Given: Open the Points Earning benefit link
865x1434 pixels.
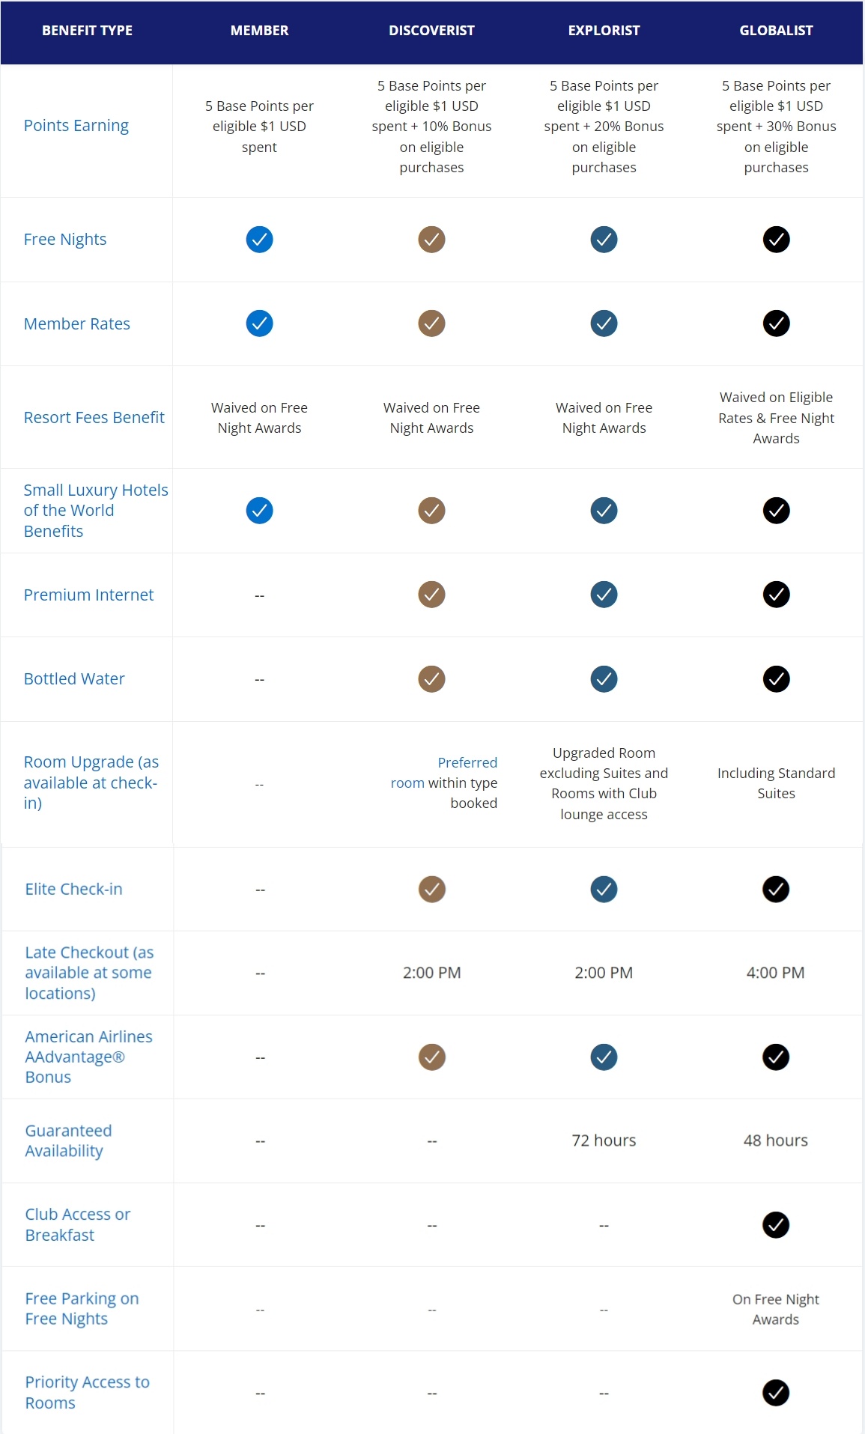Looking at the screenshot, I should coord(76,125).
